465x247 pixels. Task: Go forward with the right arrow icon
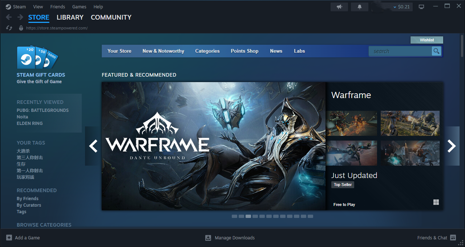click(x=20, y=17)
